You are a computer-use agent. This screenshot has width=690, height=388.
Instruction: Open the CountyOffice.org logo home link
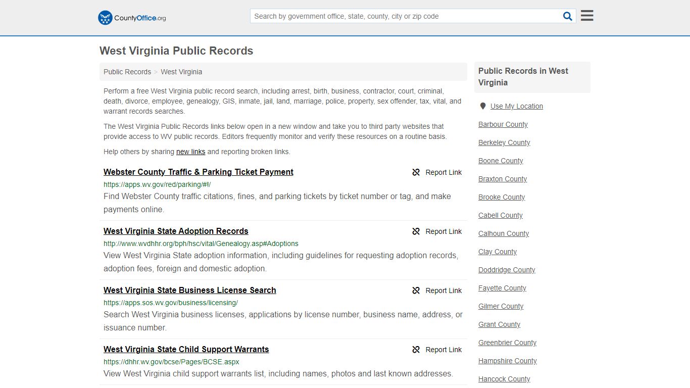(x=132, y=18)
